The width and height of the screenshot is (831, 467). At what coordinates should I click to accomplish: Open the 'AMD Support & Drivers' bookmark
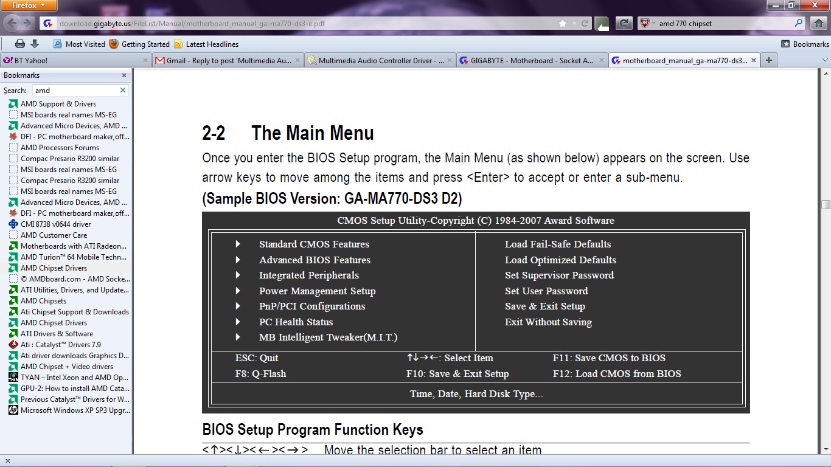[58, 104]
